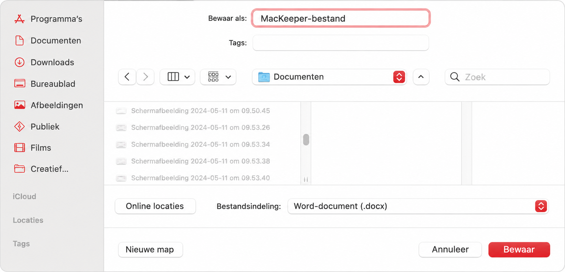Select Schermafbeelding 2024-05-11 om 09.53.26
Viewport: 565px width, 272px height.
(193, 127)
